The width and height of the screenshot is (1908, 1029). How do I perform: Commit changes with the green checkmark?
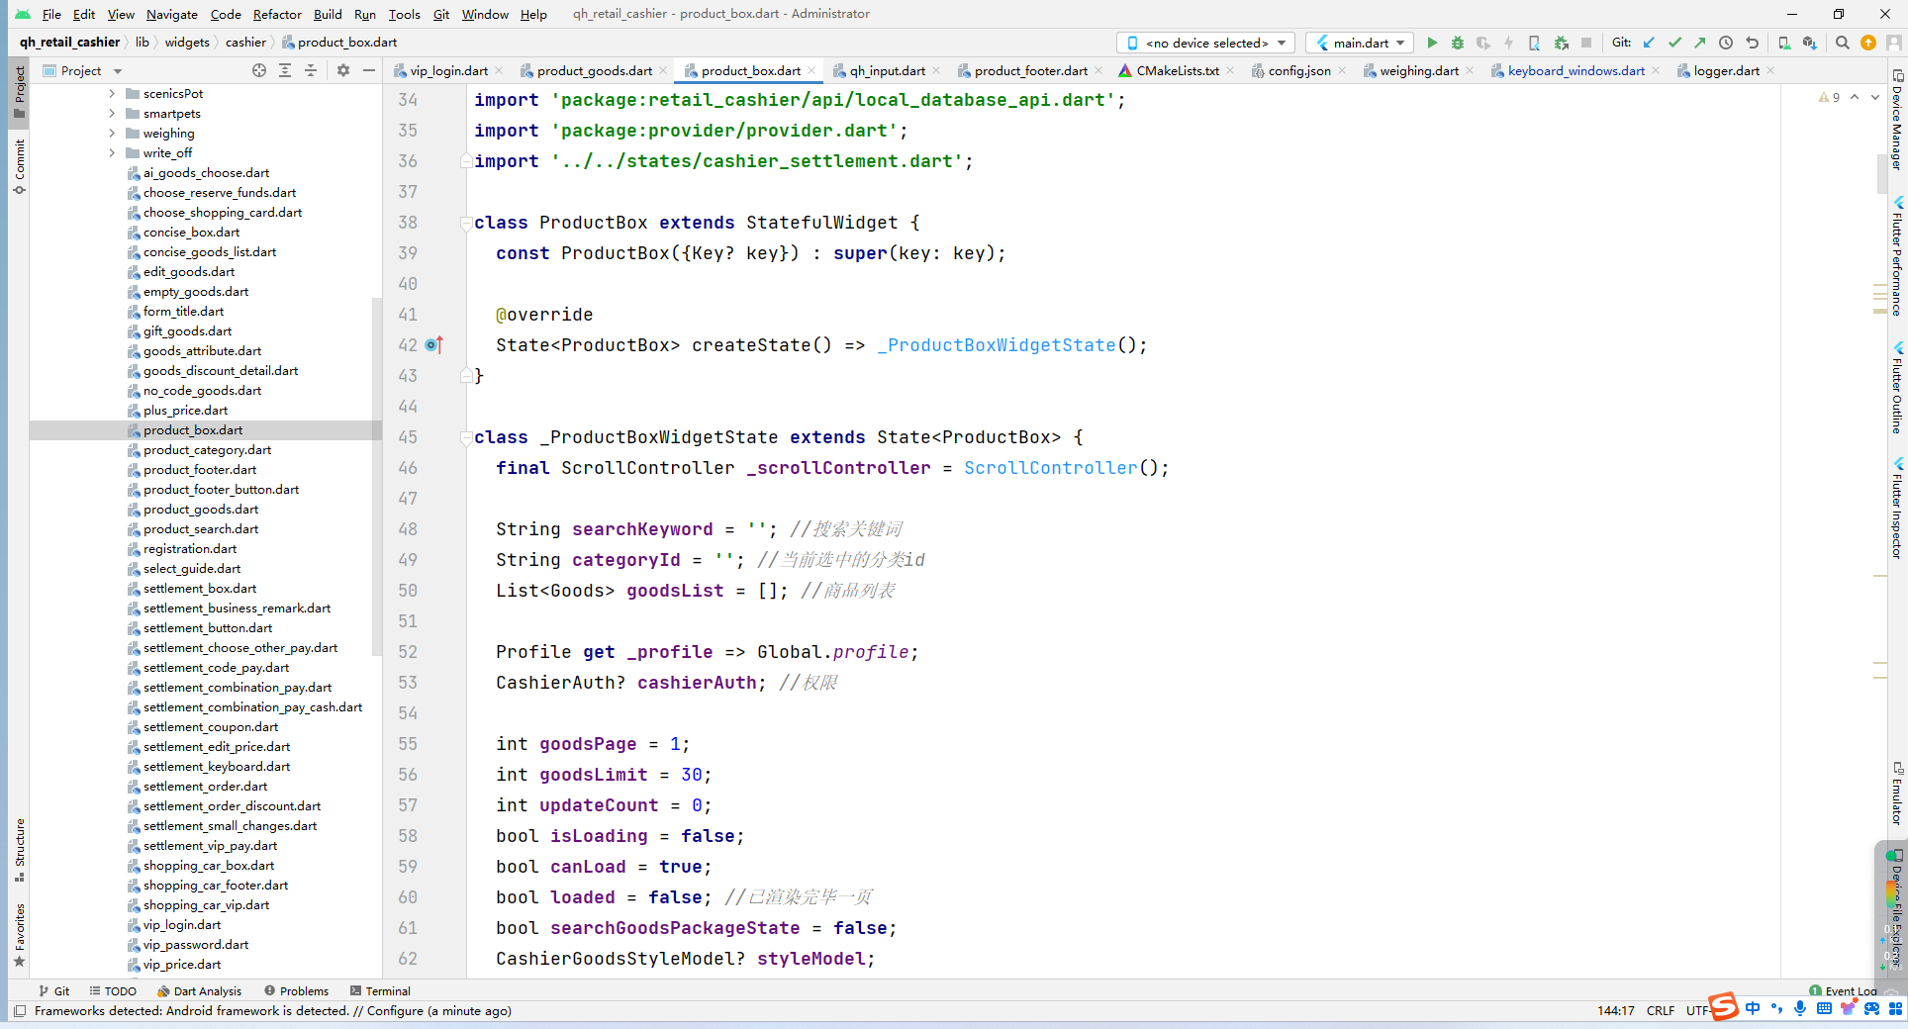point(1674,43)
